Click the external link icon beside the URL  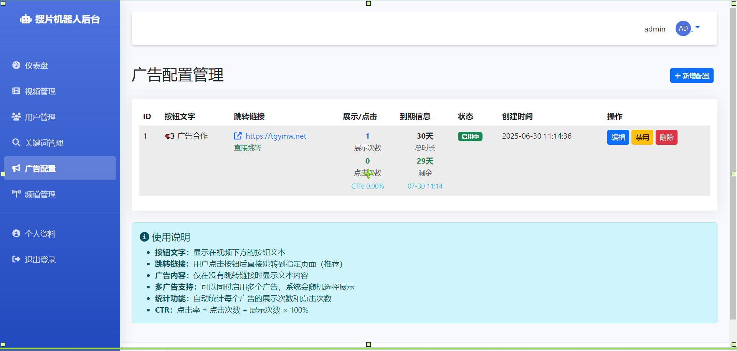coord(238,136)
